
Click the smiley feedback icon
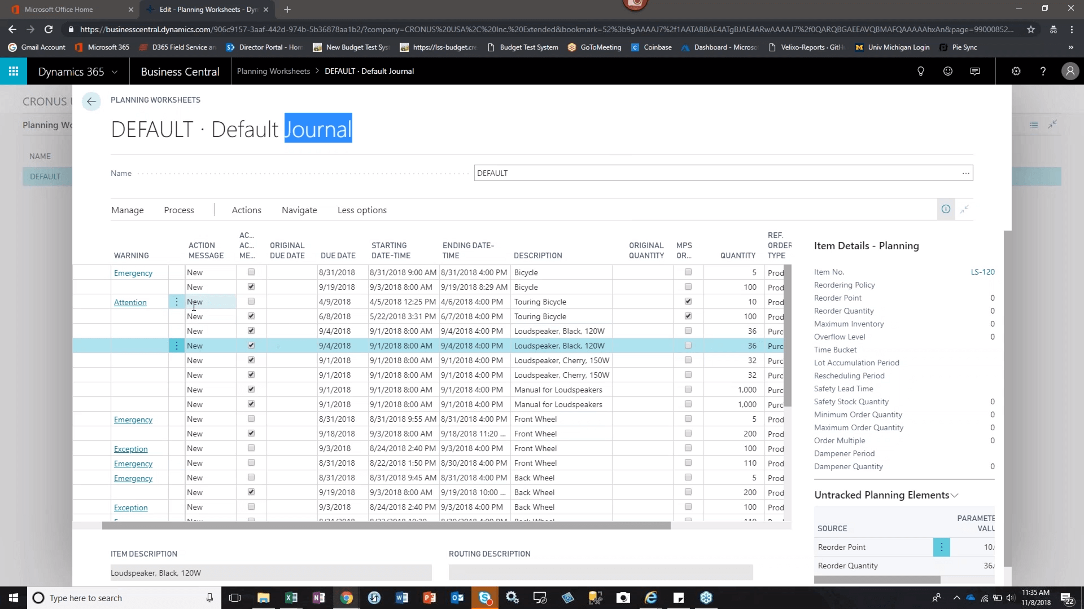948,71
